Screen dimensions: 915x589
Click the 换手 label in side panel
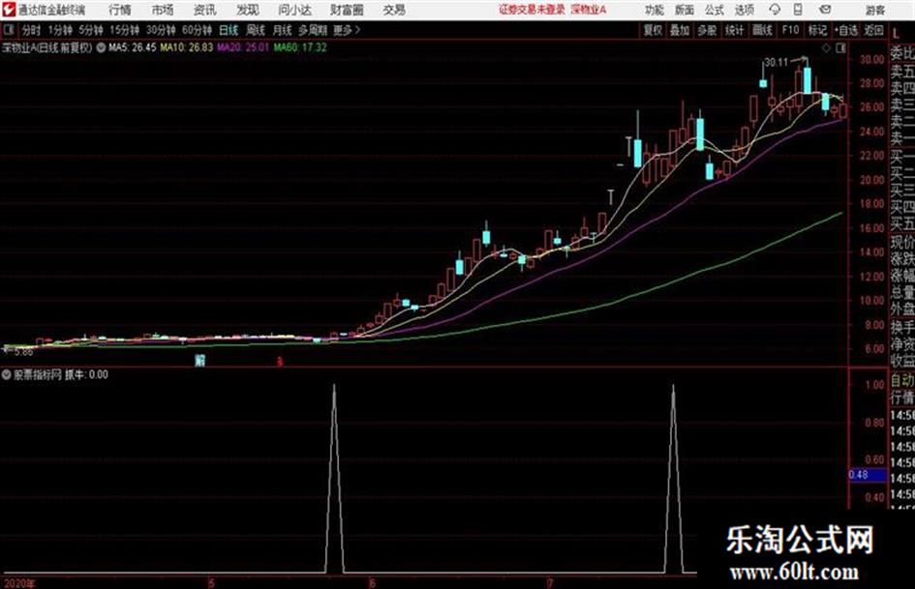[902, 327]
